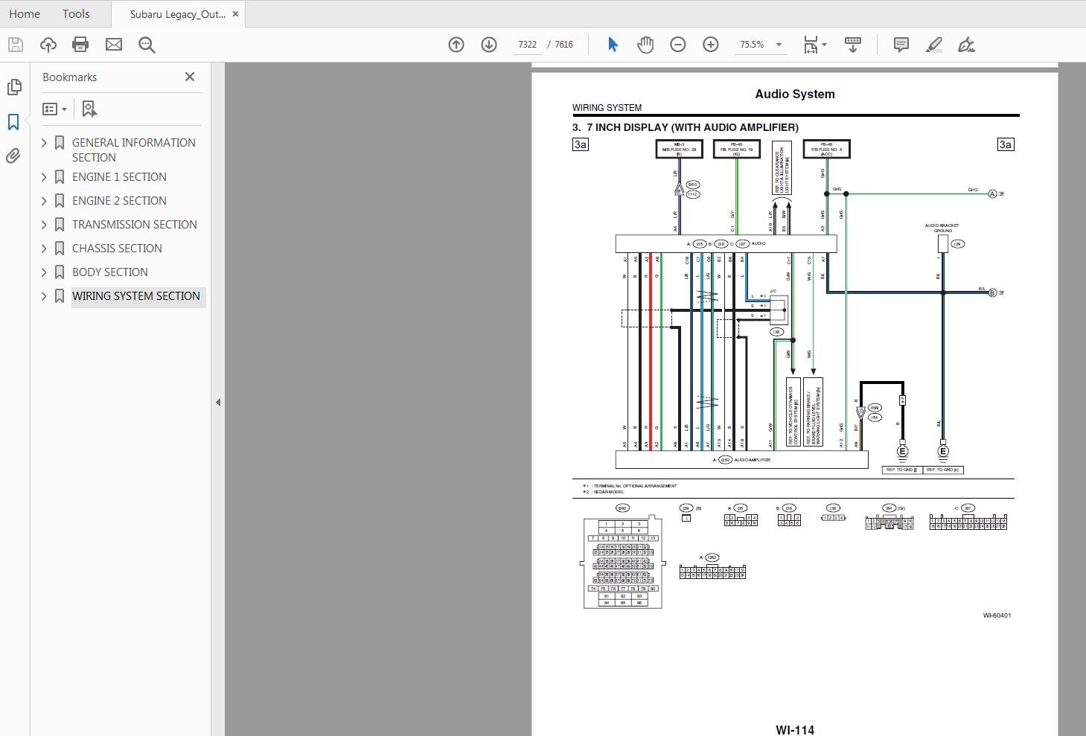Screen dimensions: 1086x736
Task: Switch to the Tools tab
Action: click(76, 13)
